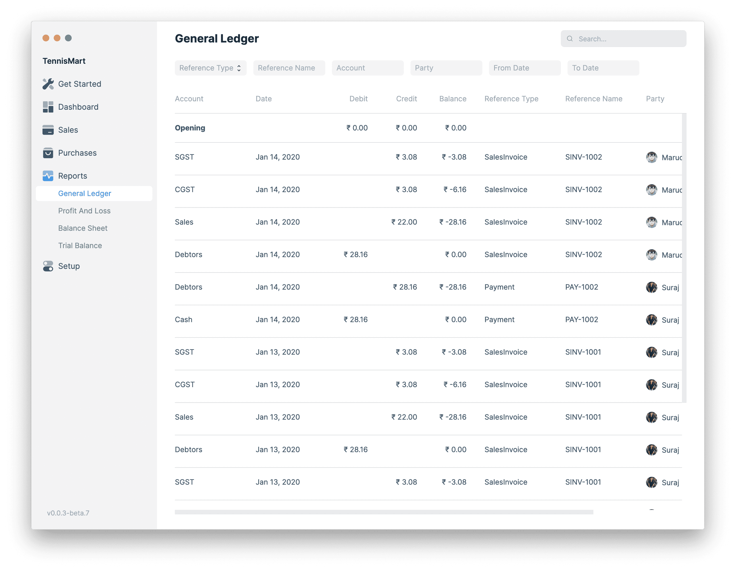
Task: Click the From Date input field
Action: (x=524, y=67)
